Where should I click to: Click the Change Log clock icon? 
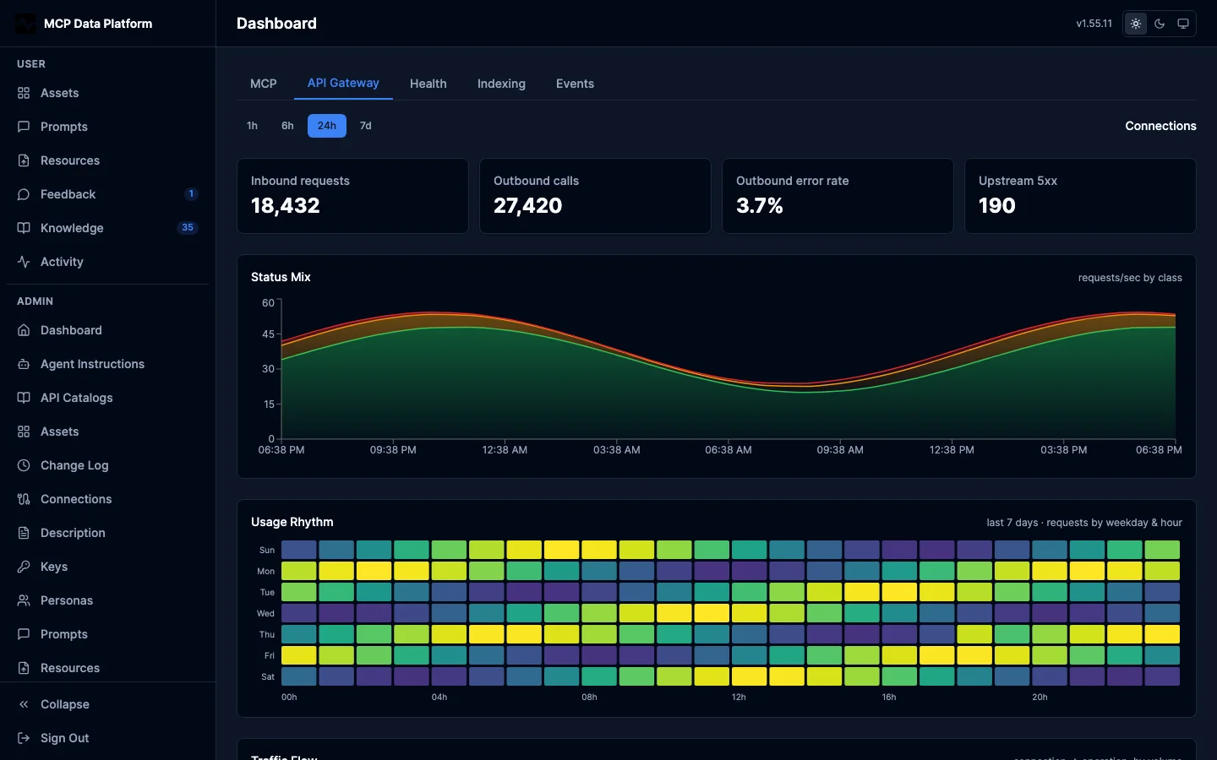tap(24, 465)
